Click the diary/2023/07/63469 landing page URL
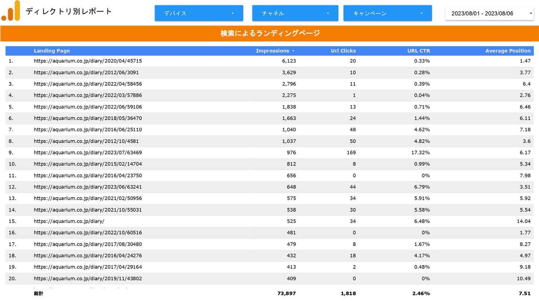The image size is (539, 303). click(88, 152)
